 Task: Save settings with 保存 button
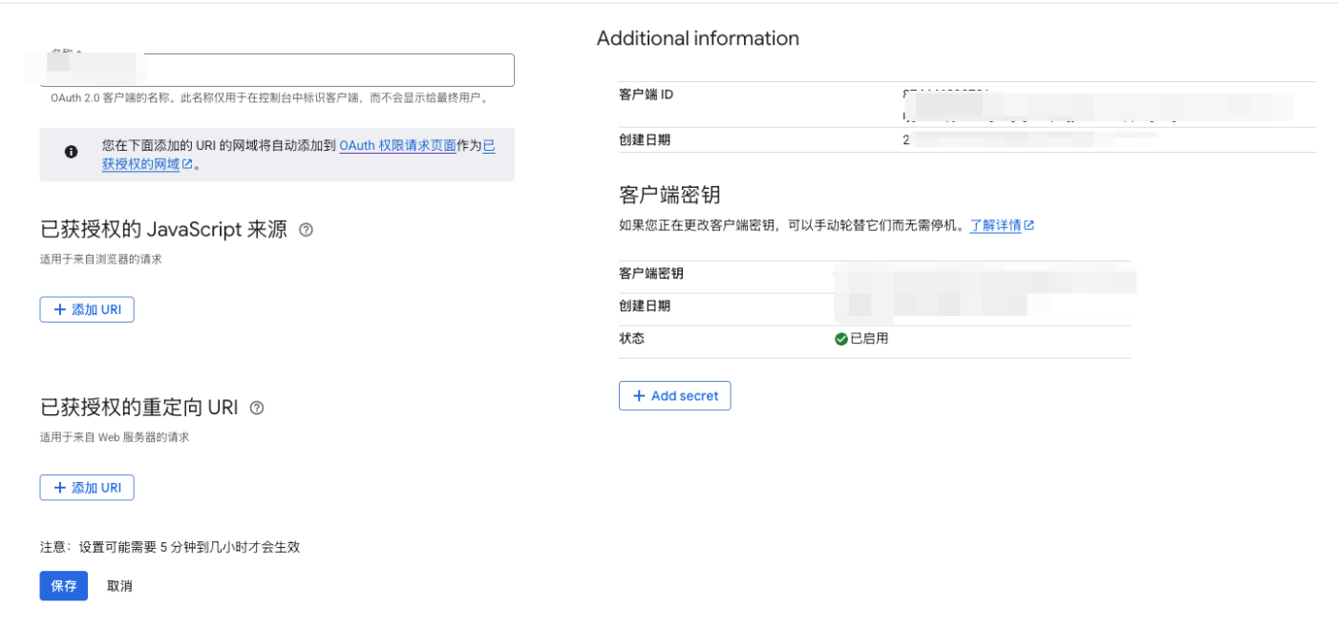[64, 586]
